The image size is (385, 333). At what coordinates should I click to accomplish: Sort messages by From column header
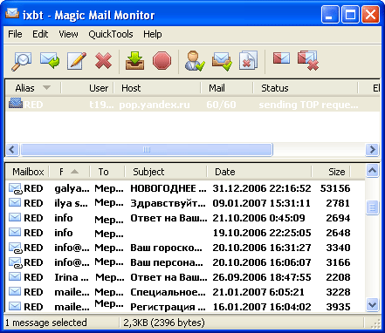(69, 172)
